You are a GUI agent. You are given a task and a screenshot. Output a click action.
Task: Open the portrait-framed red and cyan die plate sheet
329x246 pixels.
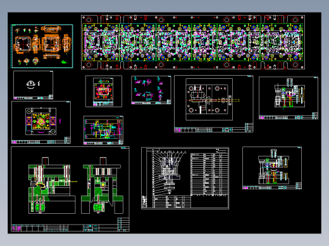104,91
